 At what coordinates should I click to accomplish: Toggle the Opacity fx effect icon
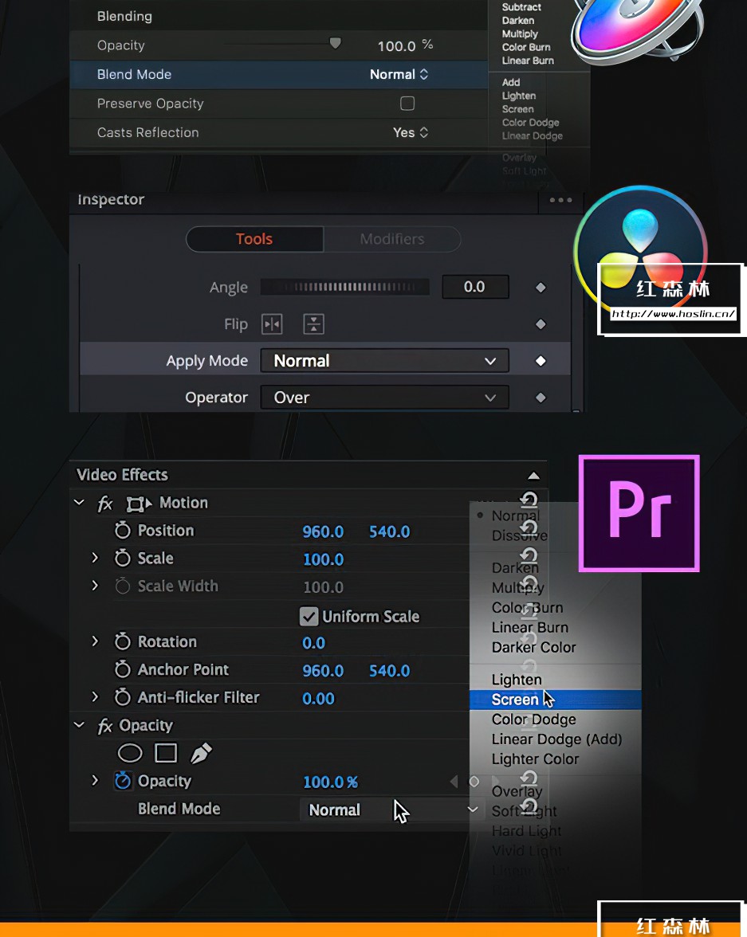point(105,726)
